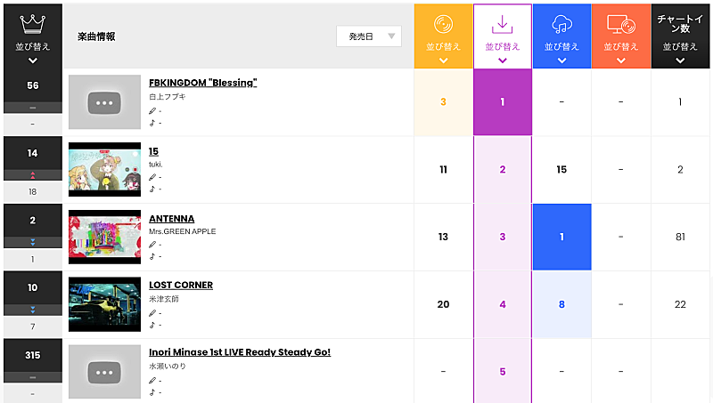The image size is (713, 403).
Task: Expand the chevron in the streaming column header
Action: [561, 60]
